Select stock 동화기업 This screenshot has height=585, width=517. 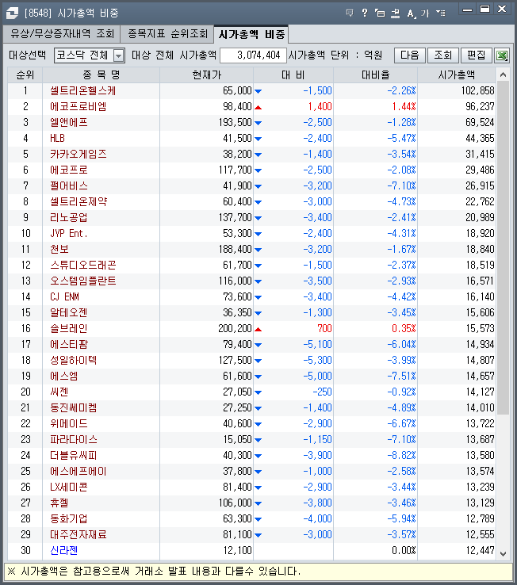coord(69,519)
